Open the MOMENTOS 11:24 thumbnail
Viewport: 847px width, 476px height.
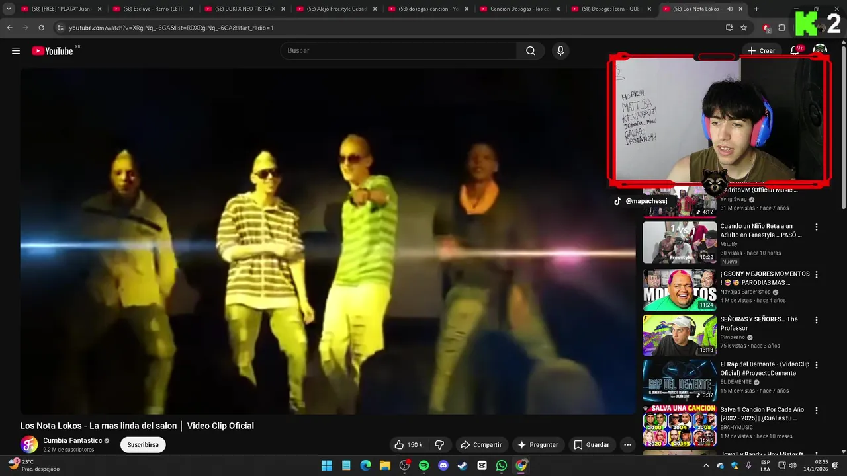pyautogui.click(x=680, y=290)
